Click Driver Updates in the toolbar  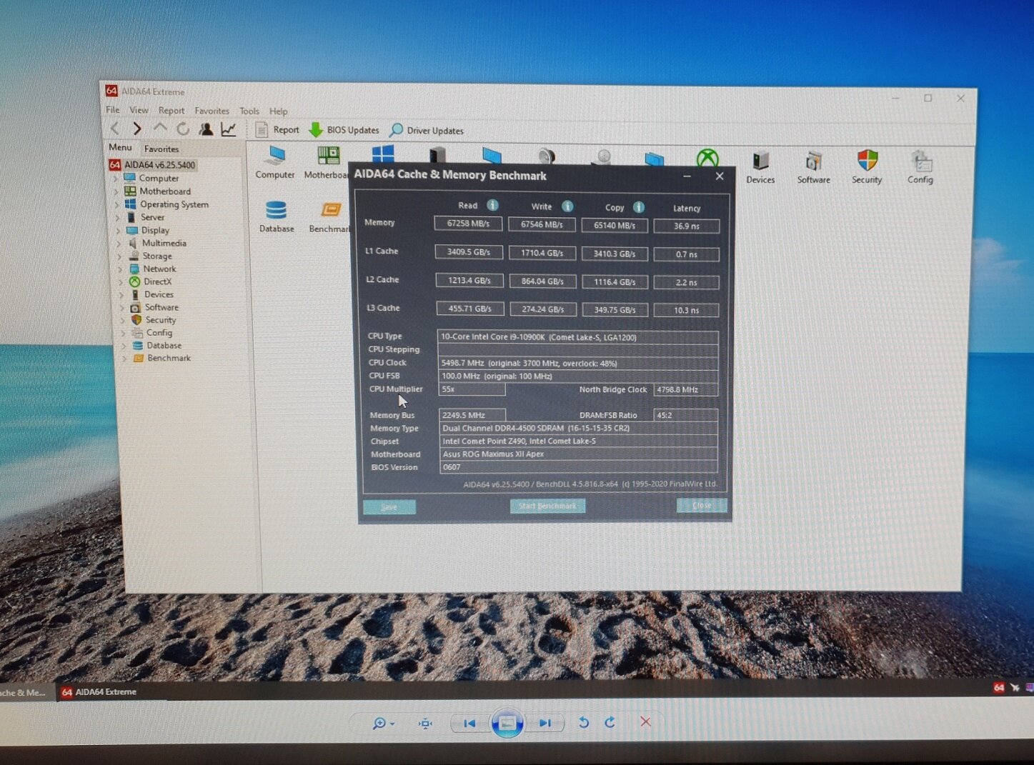coord(427,131)
